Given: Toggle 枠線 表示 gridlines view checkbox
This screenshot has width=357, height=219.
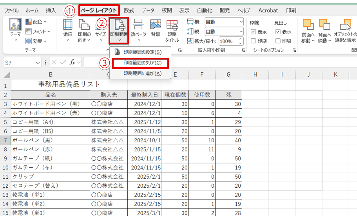Looking at the screenshot, I should (x=254, y=32).
